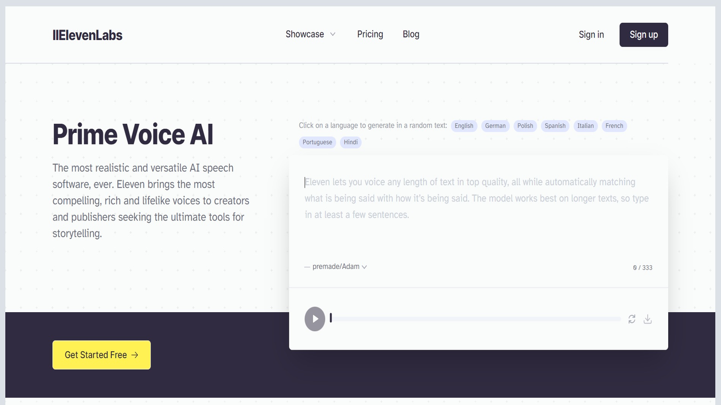The height and width of the screenshot is (405, 721).
Task: Select the Hindi language chip
Action: [350, 142]
